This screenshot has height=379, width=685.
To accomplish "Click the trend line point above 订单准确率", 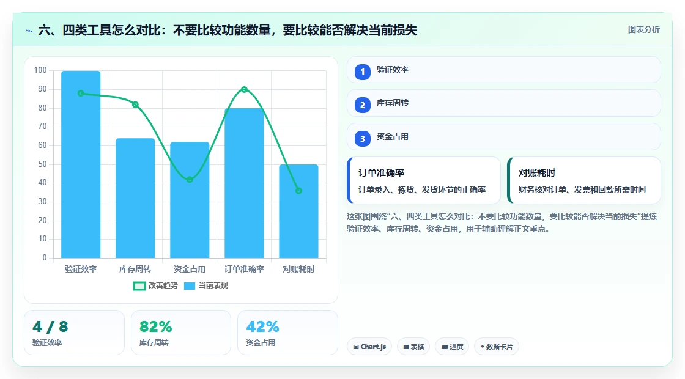I will pyautogui.click(x=244, y=89).
